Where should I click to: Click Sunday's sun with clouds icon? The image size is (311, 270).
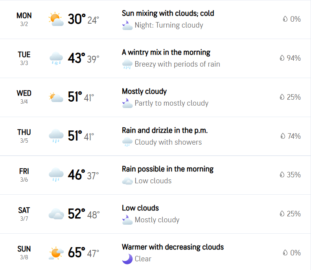click(56, 253)
